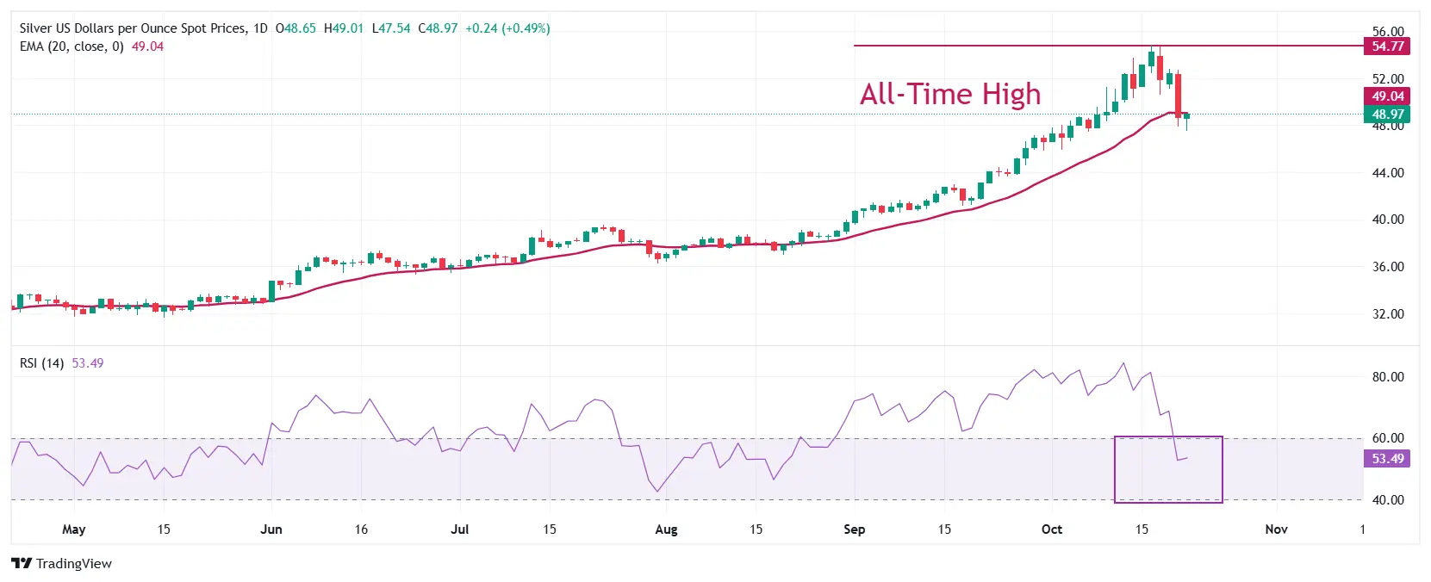Click the TradingView logo icon

[22, 563]
